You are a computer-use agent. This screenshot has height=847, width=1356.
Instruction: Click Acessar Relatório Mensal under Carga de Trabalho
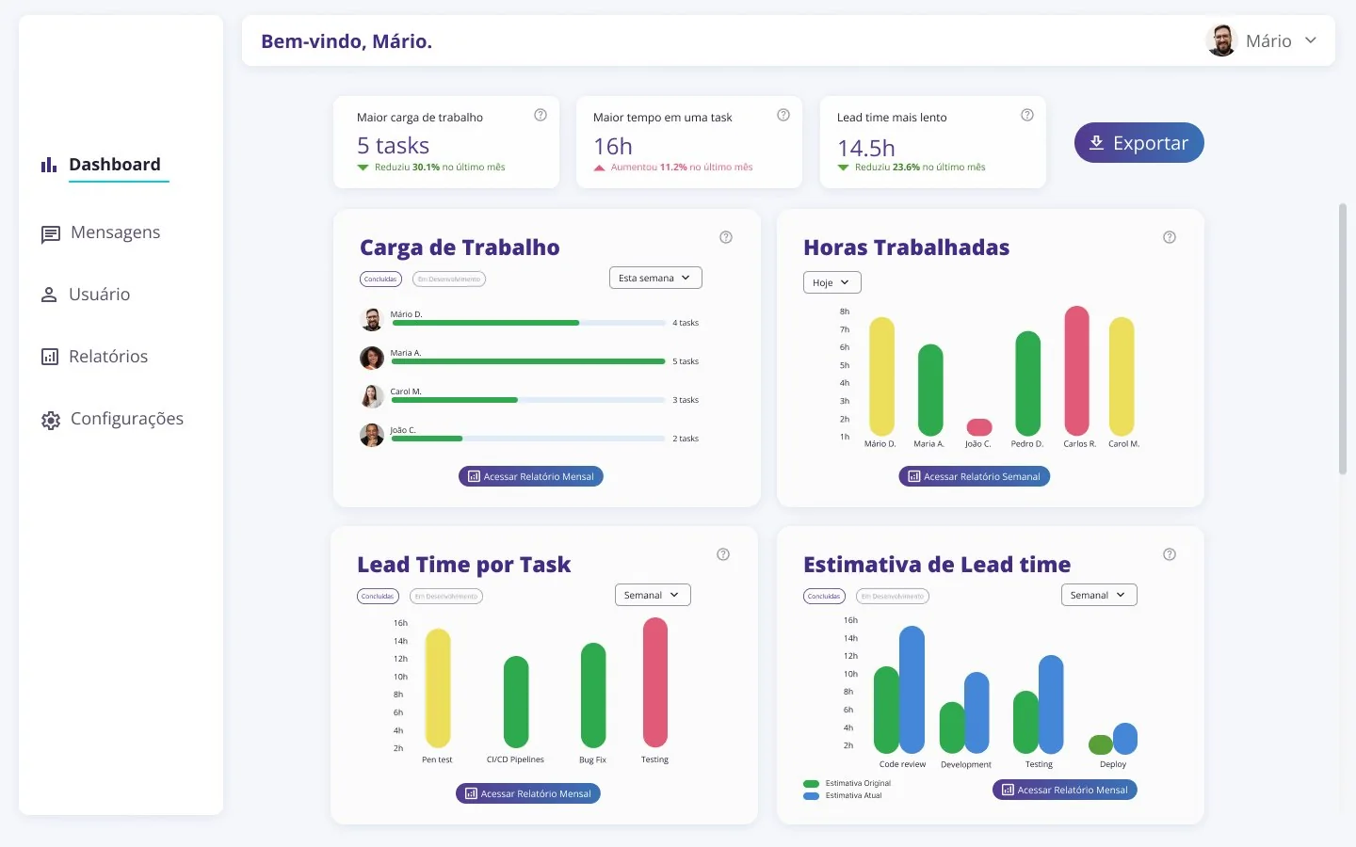[531, 476]
